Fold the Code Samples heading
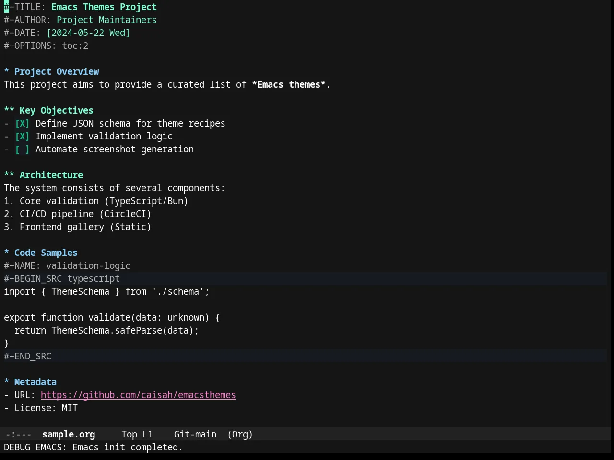The height and width of the screenshot is (460, 614). 7,253
